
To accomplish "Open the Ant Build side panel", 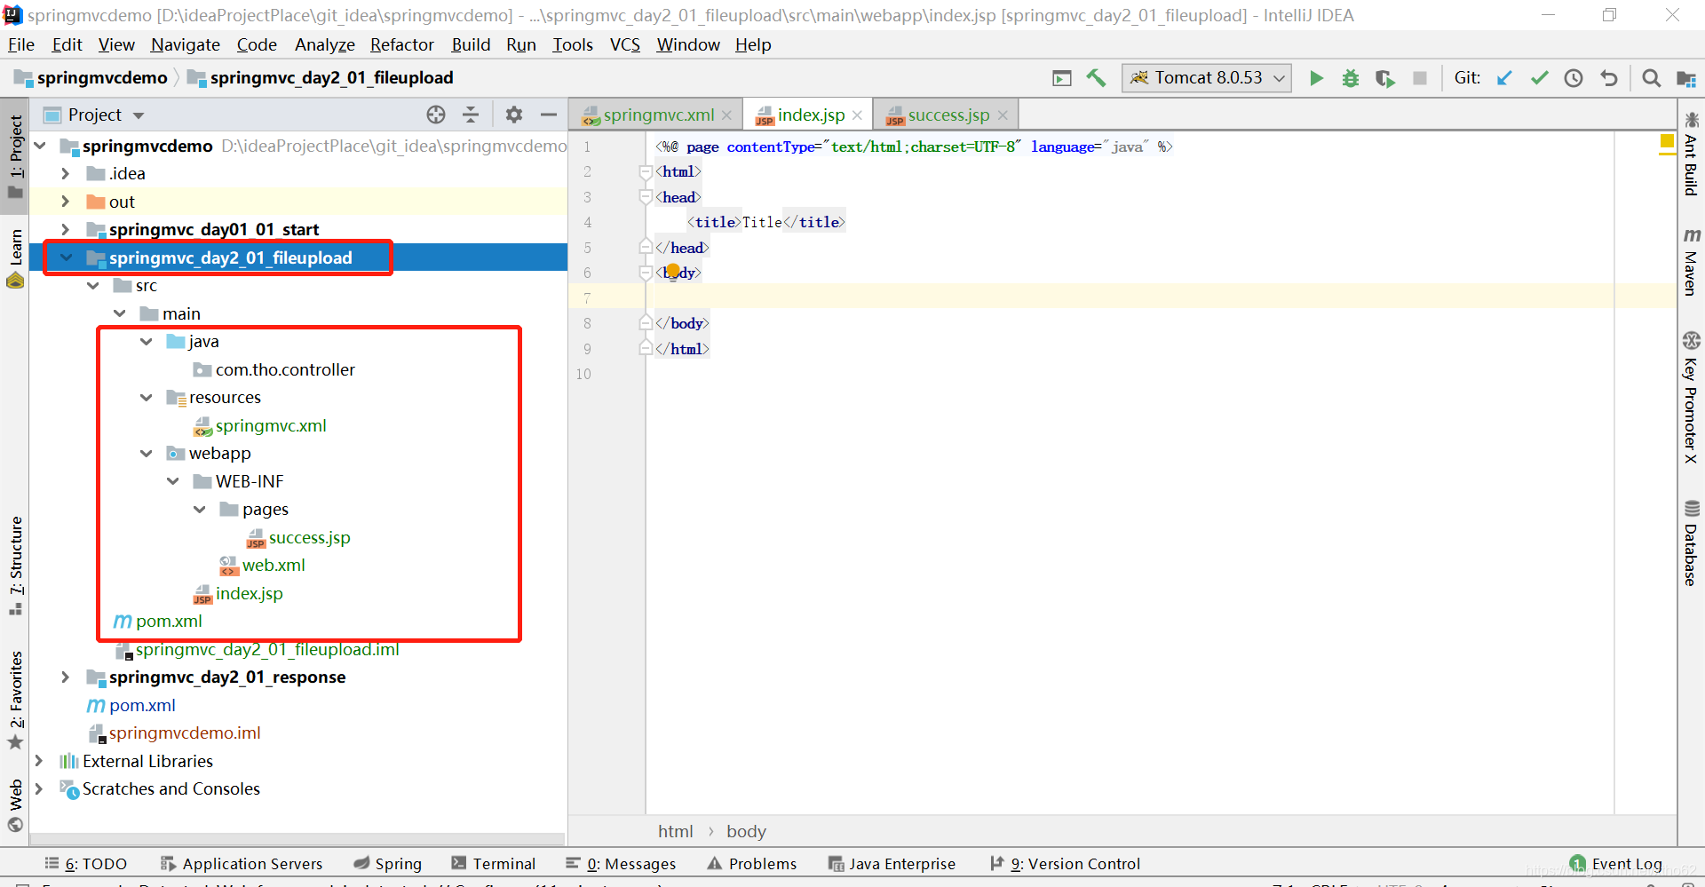I will pyautogui.click(x=1691, y=153).
